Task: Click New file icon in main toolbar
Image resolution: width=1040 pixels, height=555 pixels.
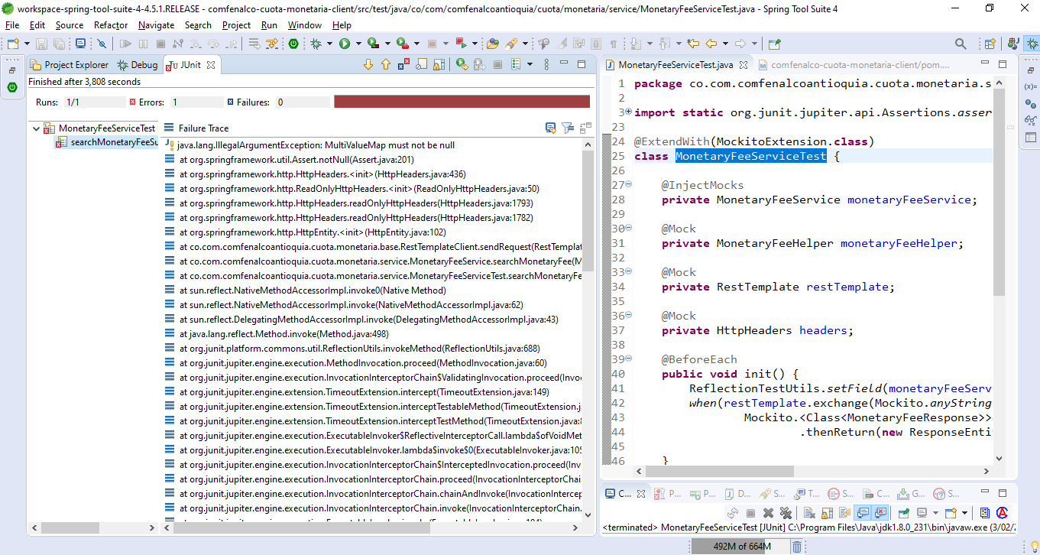Action: 13,44
